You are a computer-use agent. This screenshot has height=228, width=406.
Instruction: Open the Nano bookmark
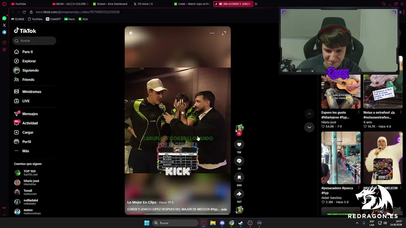69,19
